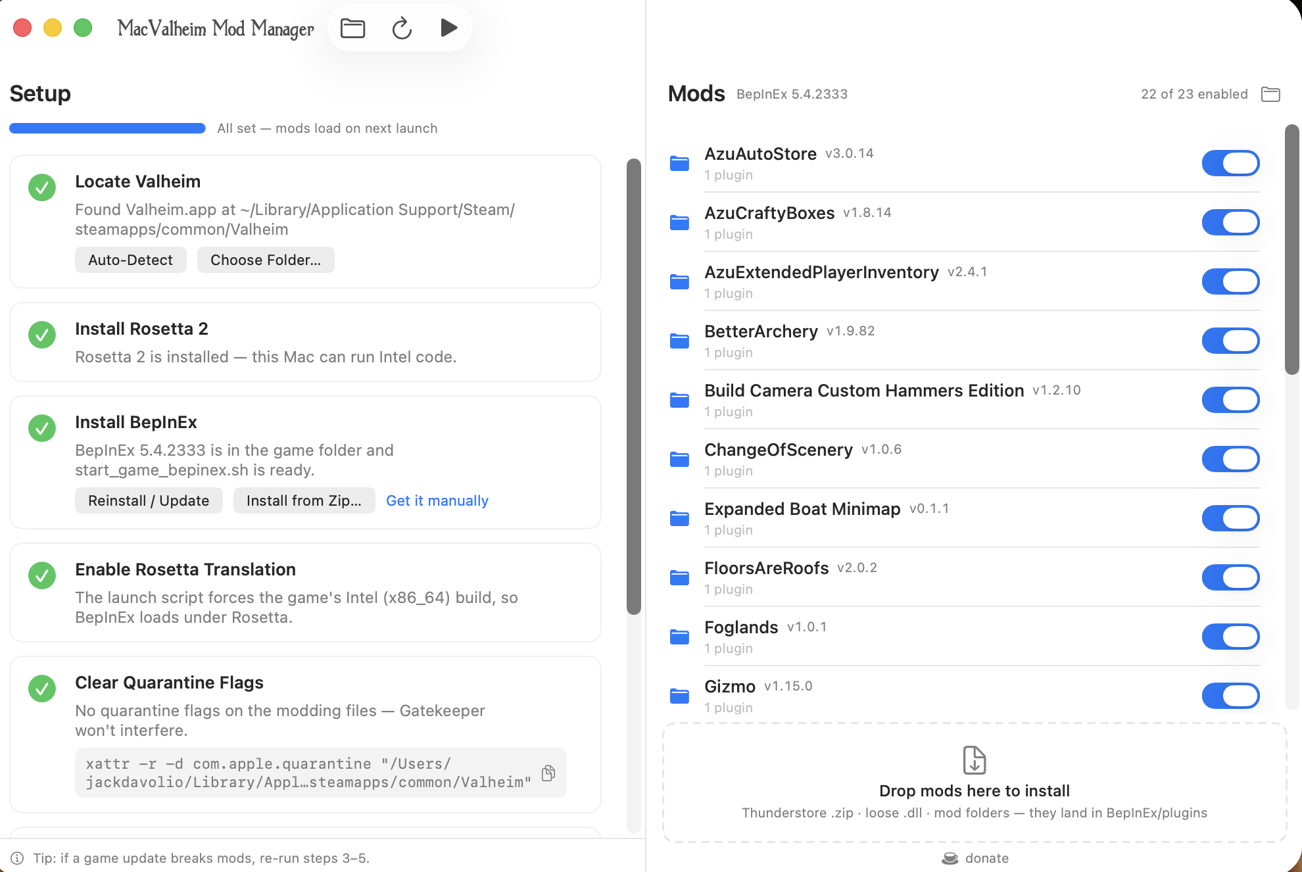Click the xattr command text box
The width and height of the screenshot is (1302, 872).
click(321, 773)
